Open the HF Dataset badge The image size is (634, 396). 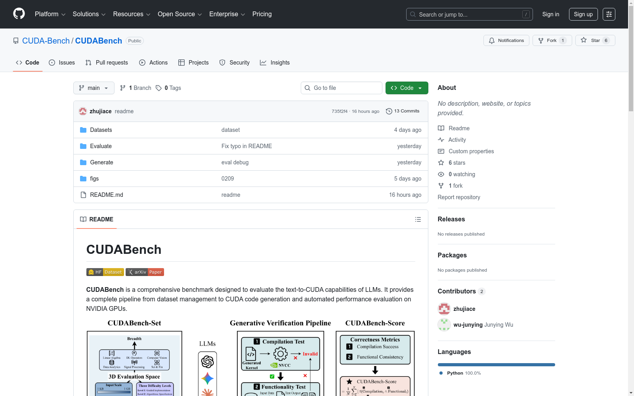[105, 272]
